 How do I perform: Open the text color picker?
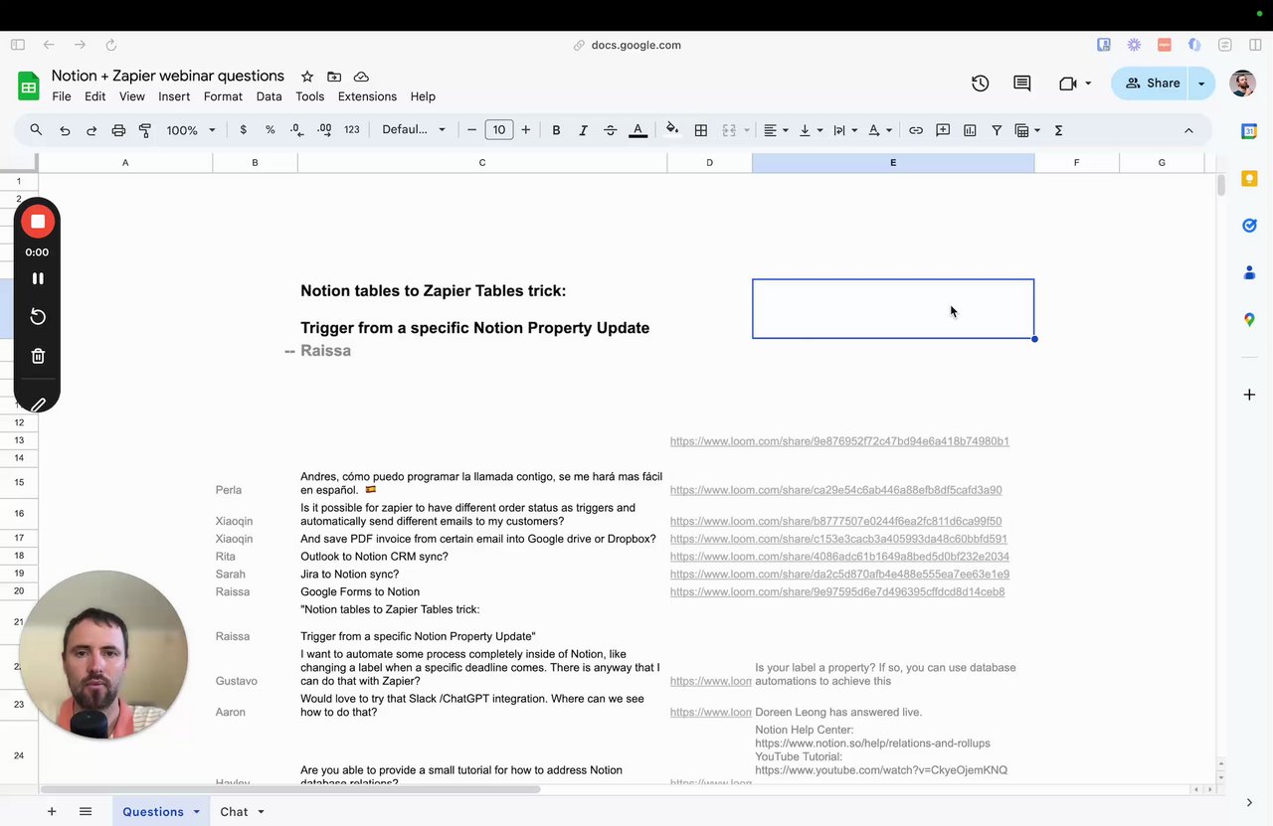[638, 130]
